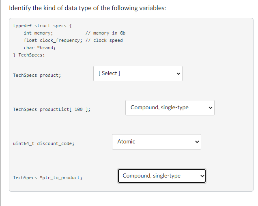Click the question heading 'Identify the kind of data type'
The width and height of the screenshot is (258, 206).
[x=87, y=8]
